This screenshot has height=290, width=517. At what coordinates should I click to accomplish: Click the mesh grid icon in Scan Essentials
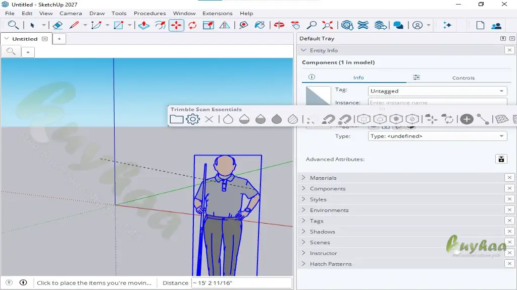coord(501,119)
